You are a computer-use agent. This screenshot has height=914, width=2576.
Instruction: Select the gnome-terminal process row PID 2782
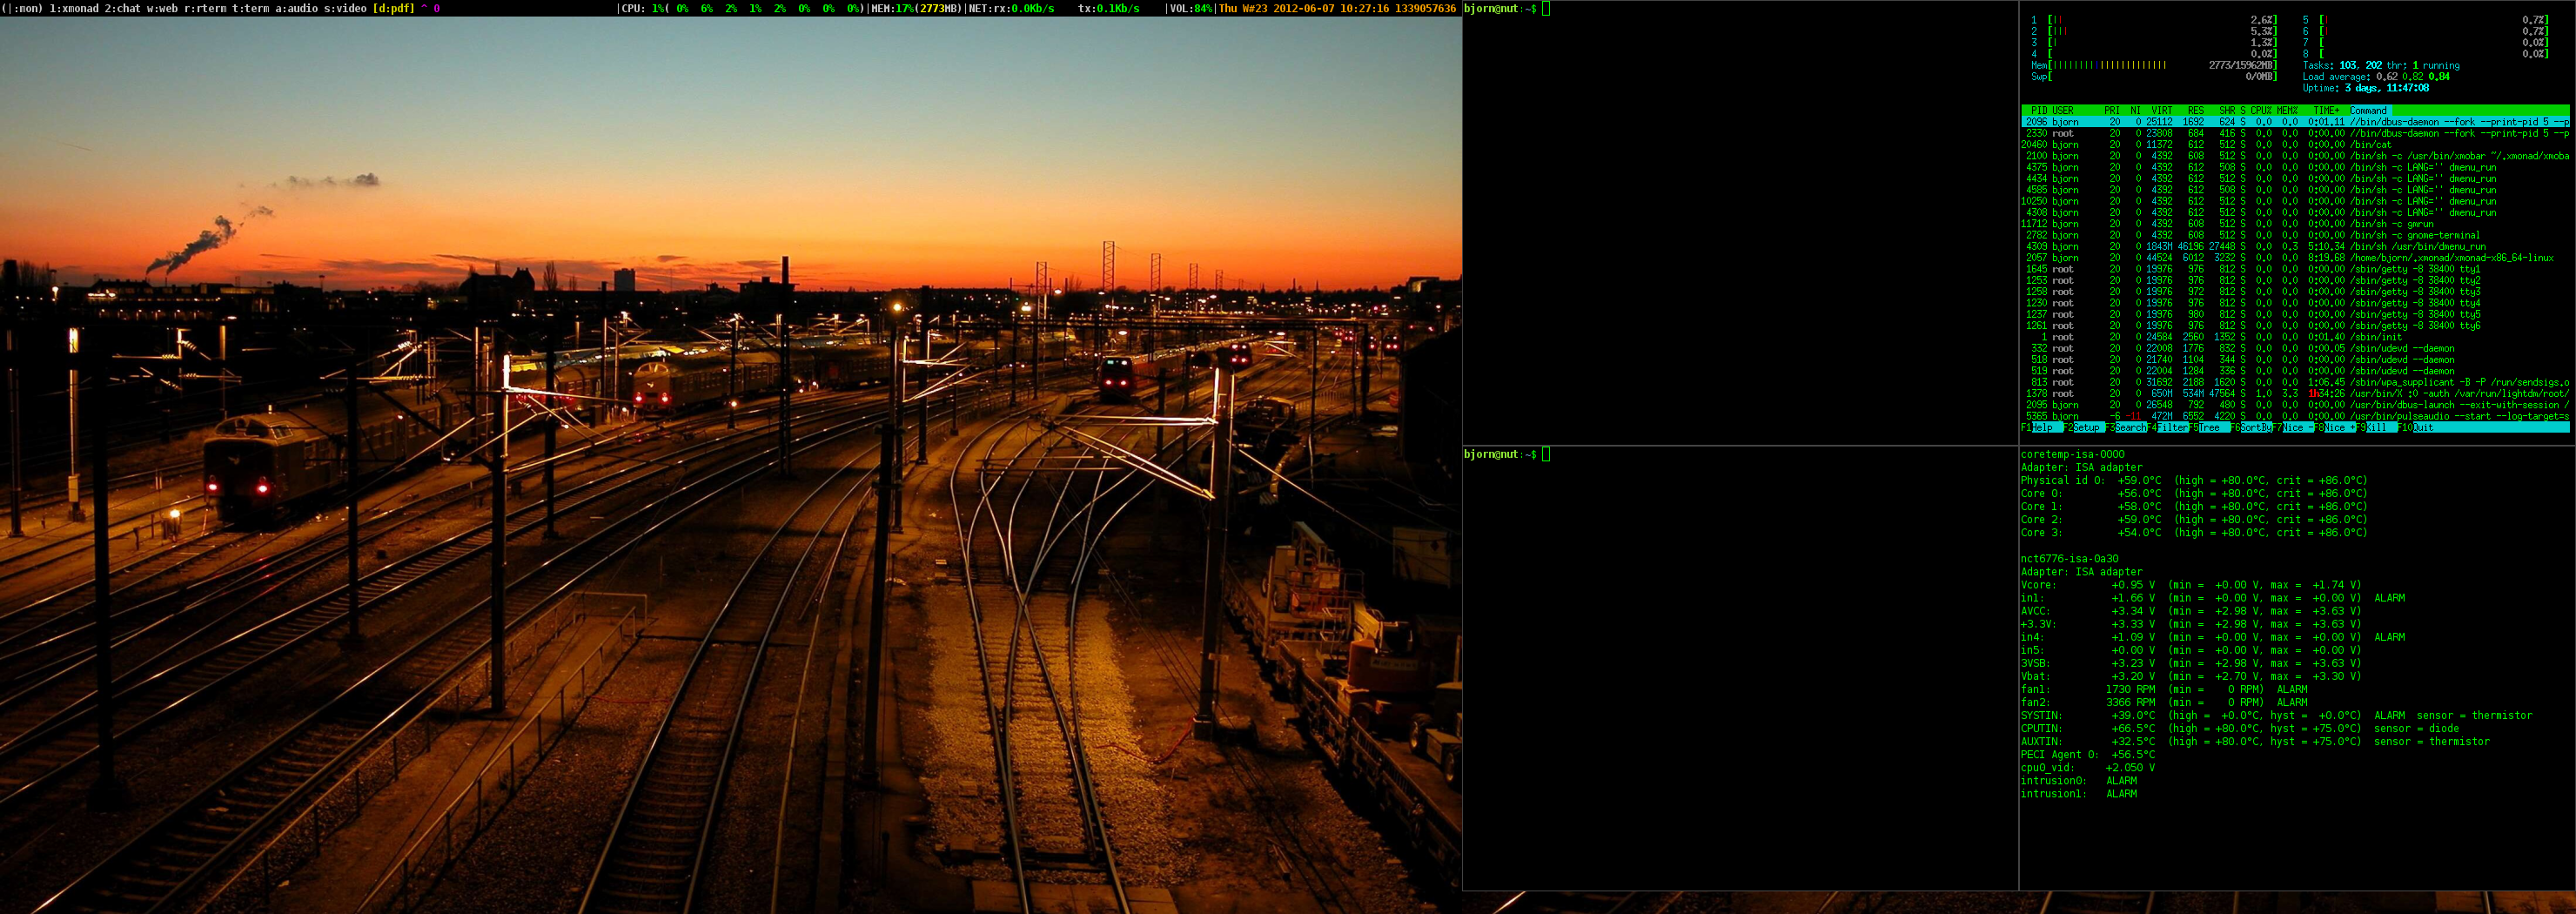pos(2295,235)
